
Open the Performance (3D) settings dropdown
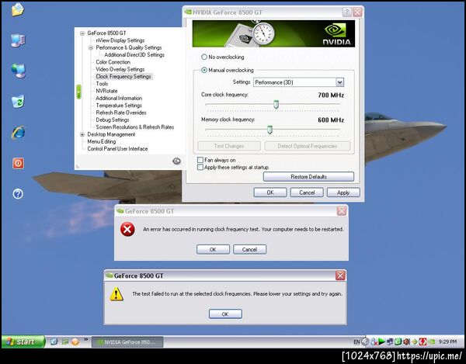(x=339, y=82)
